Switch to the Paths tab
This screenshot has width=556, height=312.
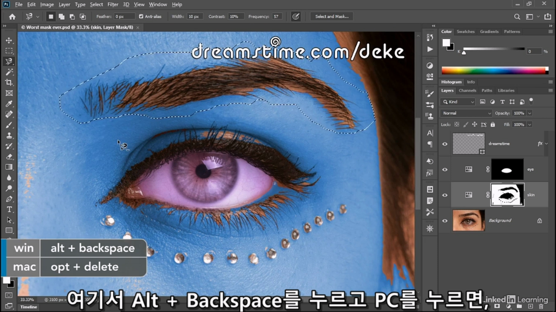pyautogui.click(x=487, y=91)
